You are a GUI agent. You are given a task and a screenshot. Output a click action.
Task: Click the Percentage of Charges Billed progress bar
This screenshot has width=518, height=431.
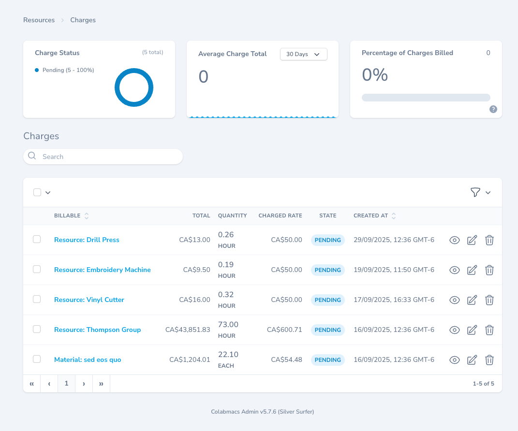pyautogui.click(x=426, y=98)
